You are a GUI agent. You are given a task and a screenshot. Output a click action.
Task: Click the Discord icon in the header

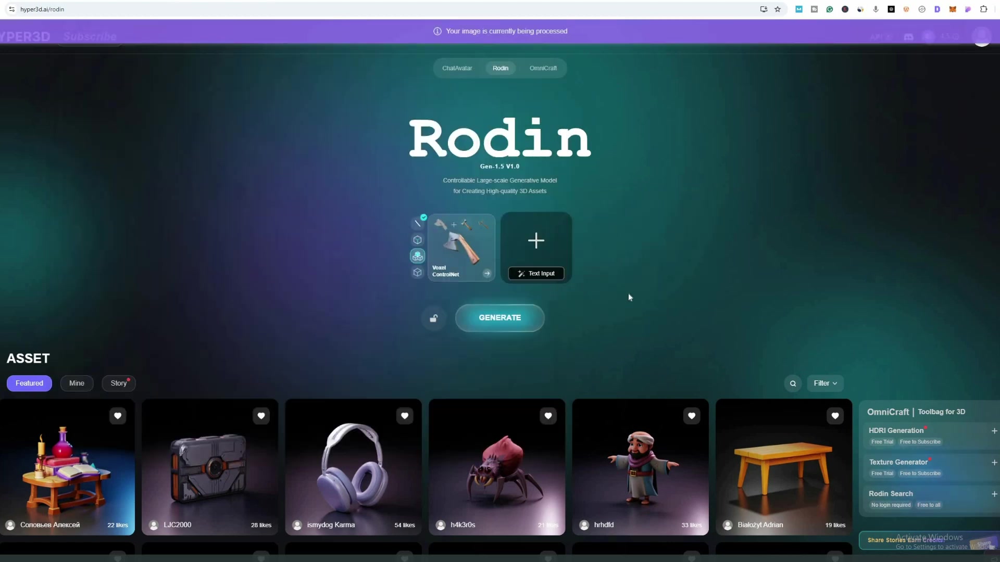pos(908,36)
